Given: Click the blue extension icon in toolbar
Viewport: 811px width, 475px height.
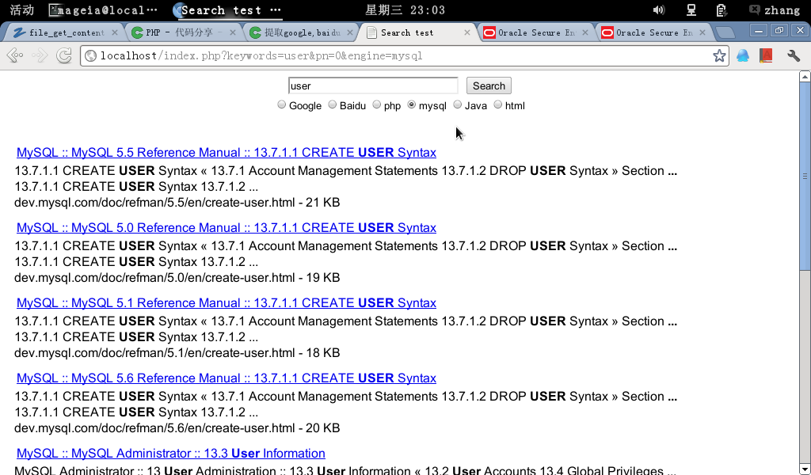Looking at the screenshot, I should click(x=743, y=55).
